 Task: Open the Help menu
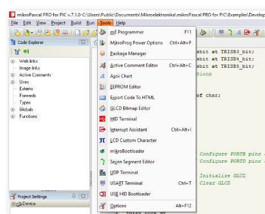click(121, 23)
